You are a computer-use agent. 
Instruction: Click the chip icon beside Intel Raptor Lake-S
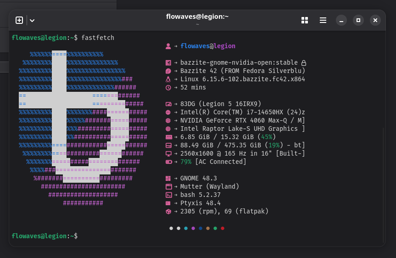click(168, 129)
